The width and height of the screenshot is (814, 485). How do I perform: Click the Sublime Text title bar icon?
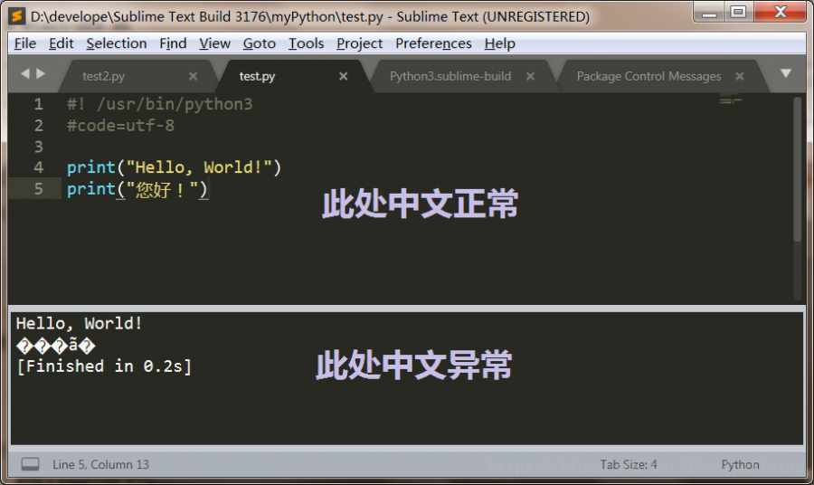pos(16,16)
